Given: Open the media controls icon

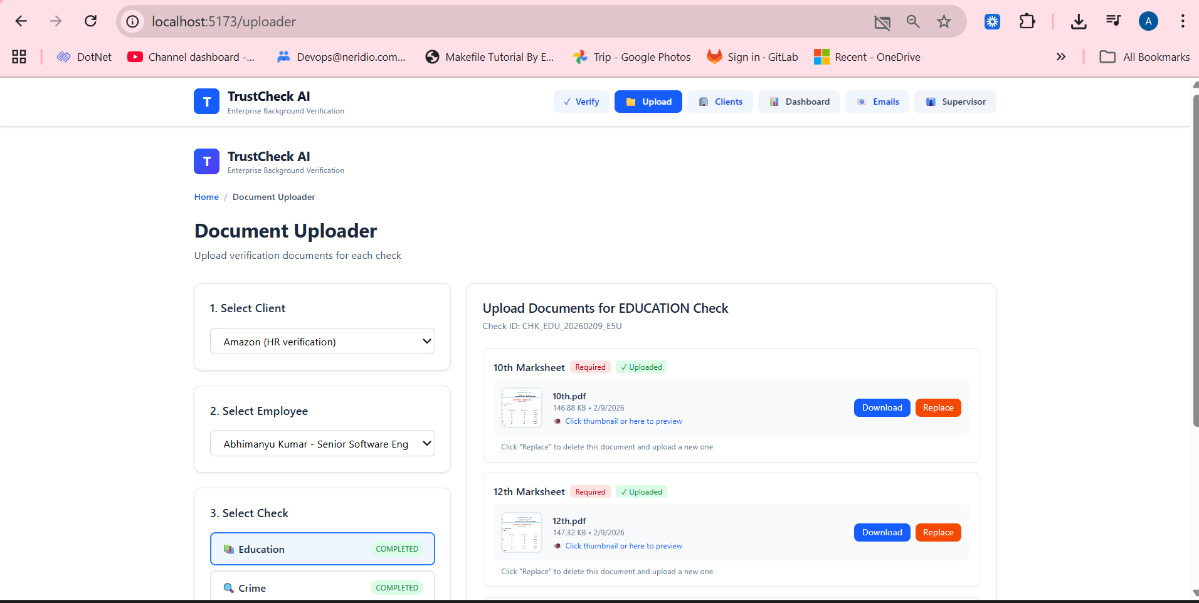Looking at the screenshot, I should click(1113, 21).
